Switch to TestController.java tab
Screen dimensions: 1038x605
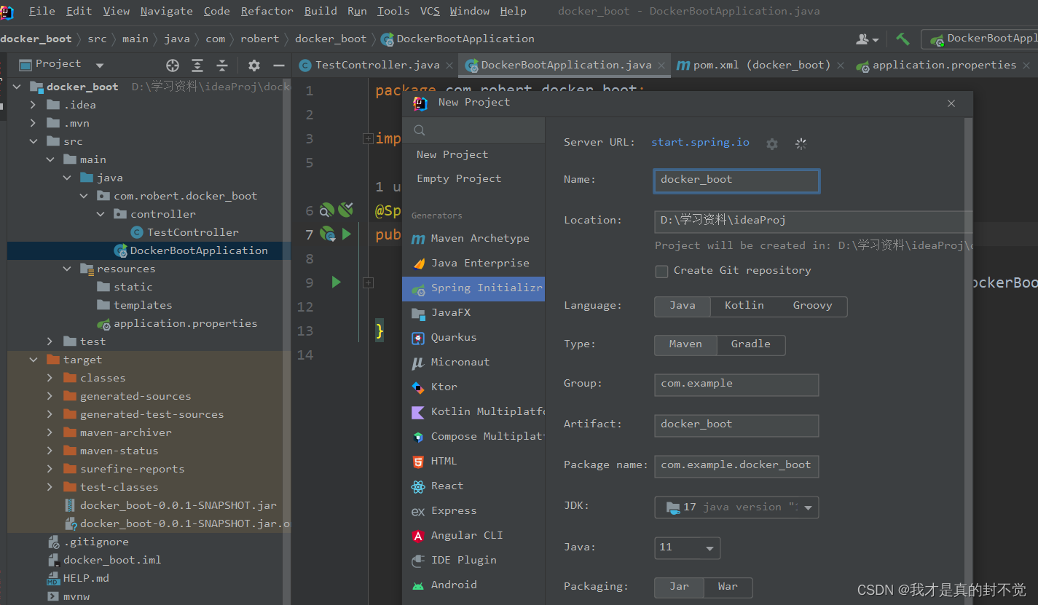click(x=377, y=66)
